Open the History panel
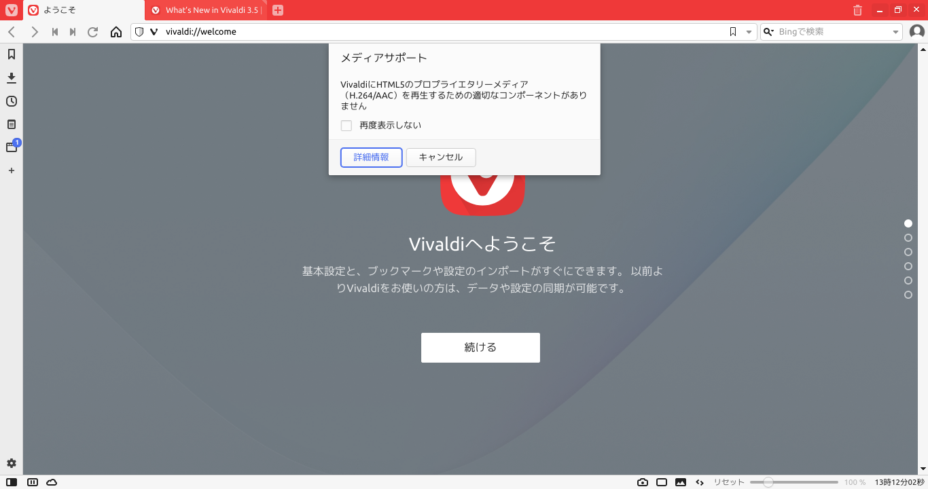The width and height of the screenshot is (928, 489). pyautogui.click(x=12, y=101)
